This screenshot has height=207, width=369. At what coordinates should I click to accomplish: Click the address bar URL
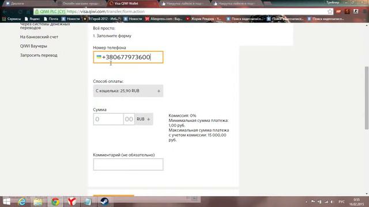(106, 11)
